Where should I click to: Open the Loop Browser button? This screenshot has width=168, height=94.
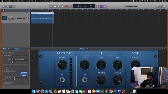tap(161, 6)
